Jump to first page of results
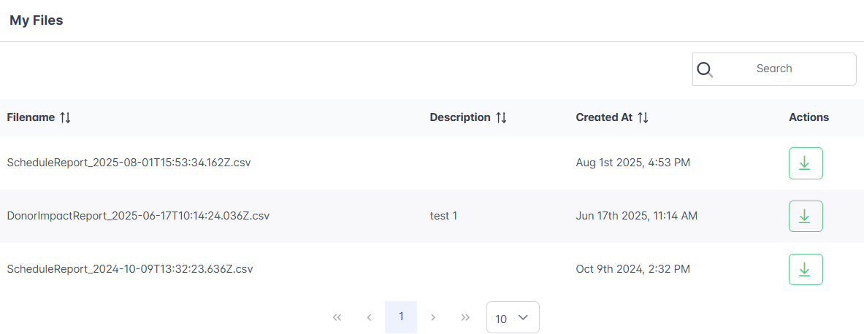864x334 pixels. 337,317
